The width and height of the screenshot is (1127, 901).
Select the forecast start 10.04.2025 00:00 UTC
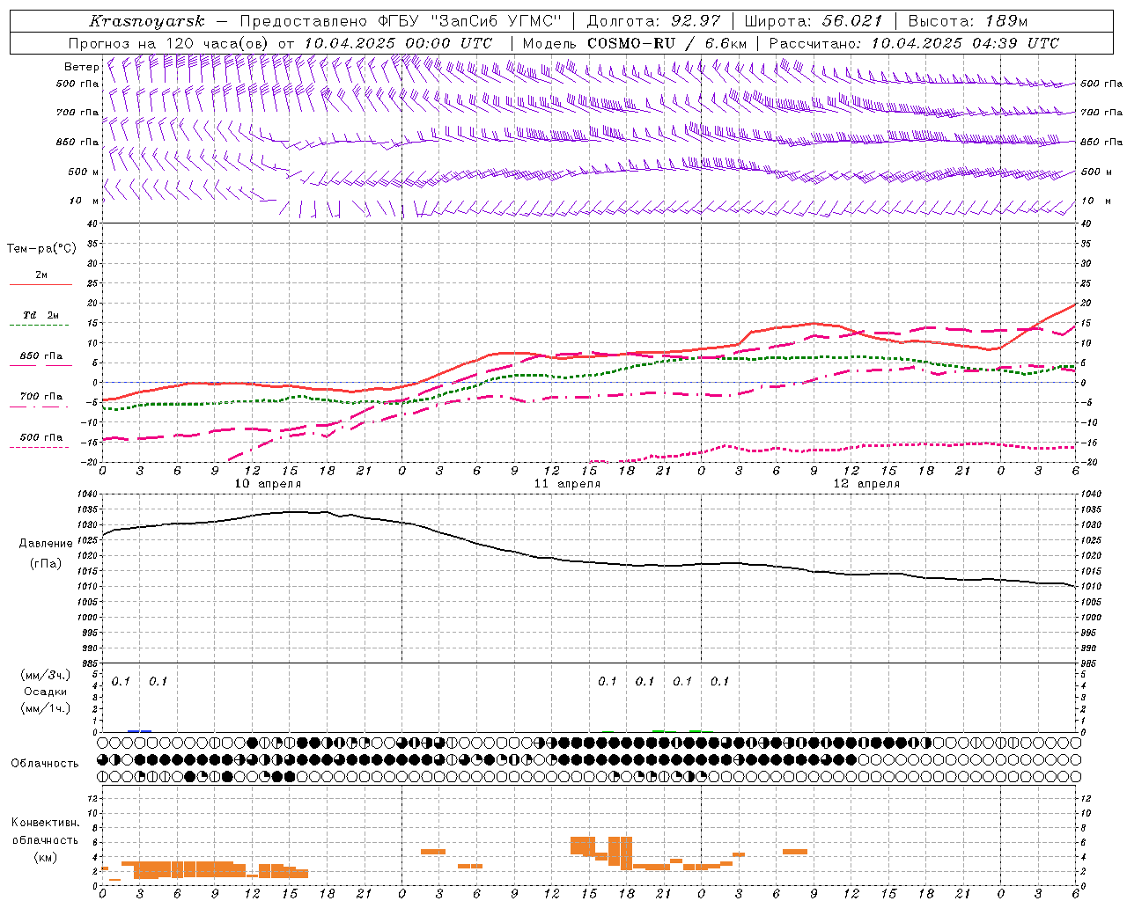398,43
